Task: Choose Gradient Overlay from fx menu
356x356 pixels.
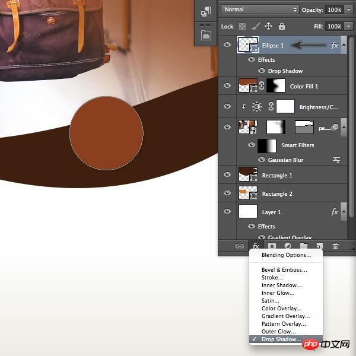Action: coord(286,316)
